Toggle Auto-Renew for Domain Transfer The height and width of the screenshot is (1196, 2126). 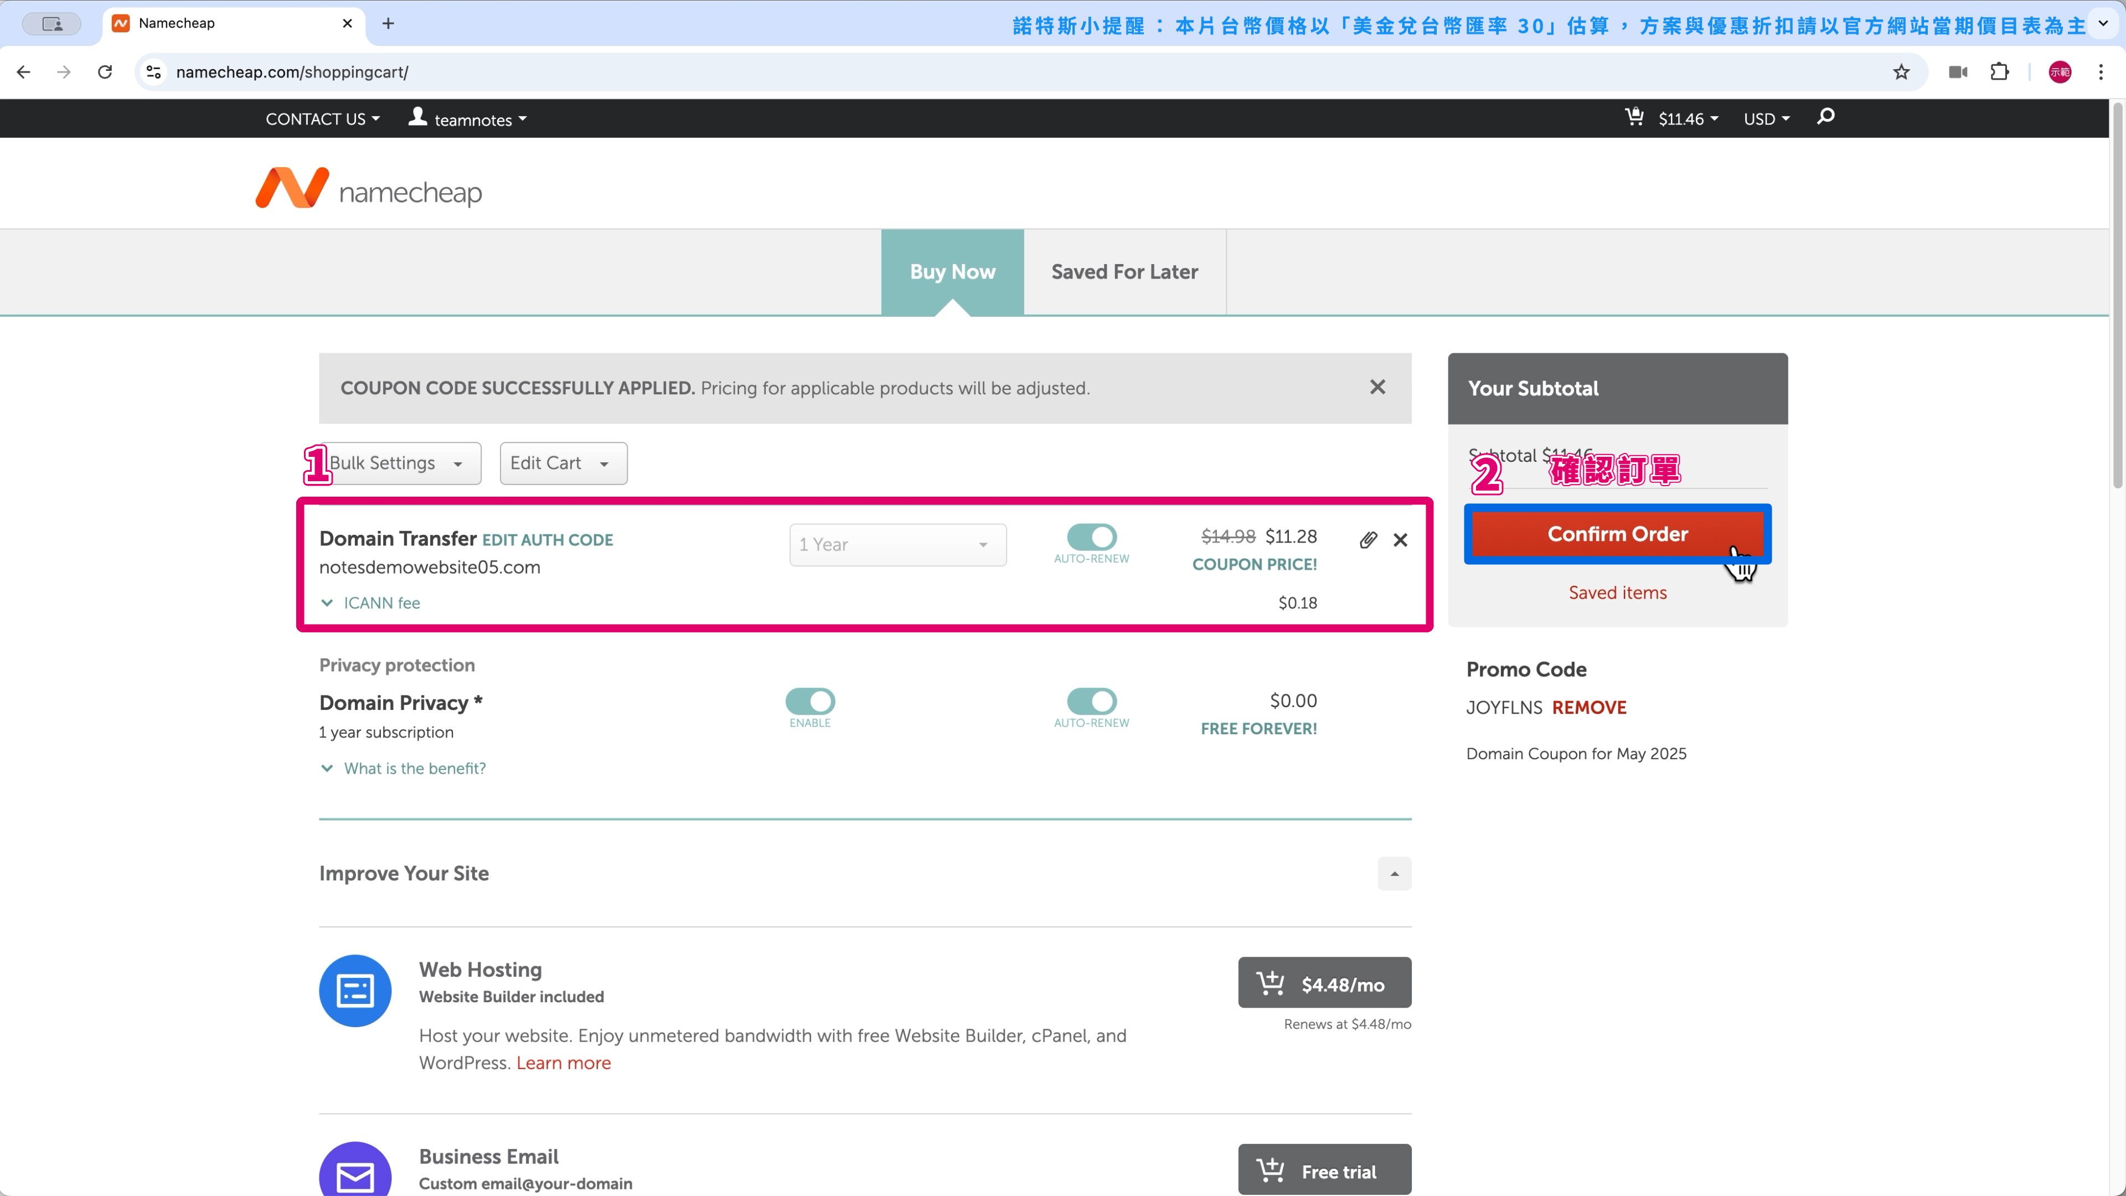click(x=1091, y=537)
